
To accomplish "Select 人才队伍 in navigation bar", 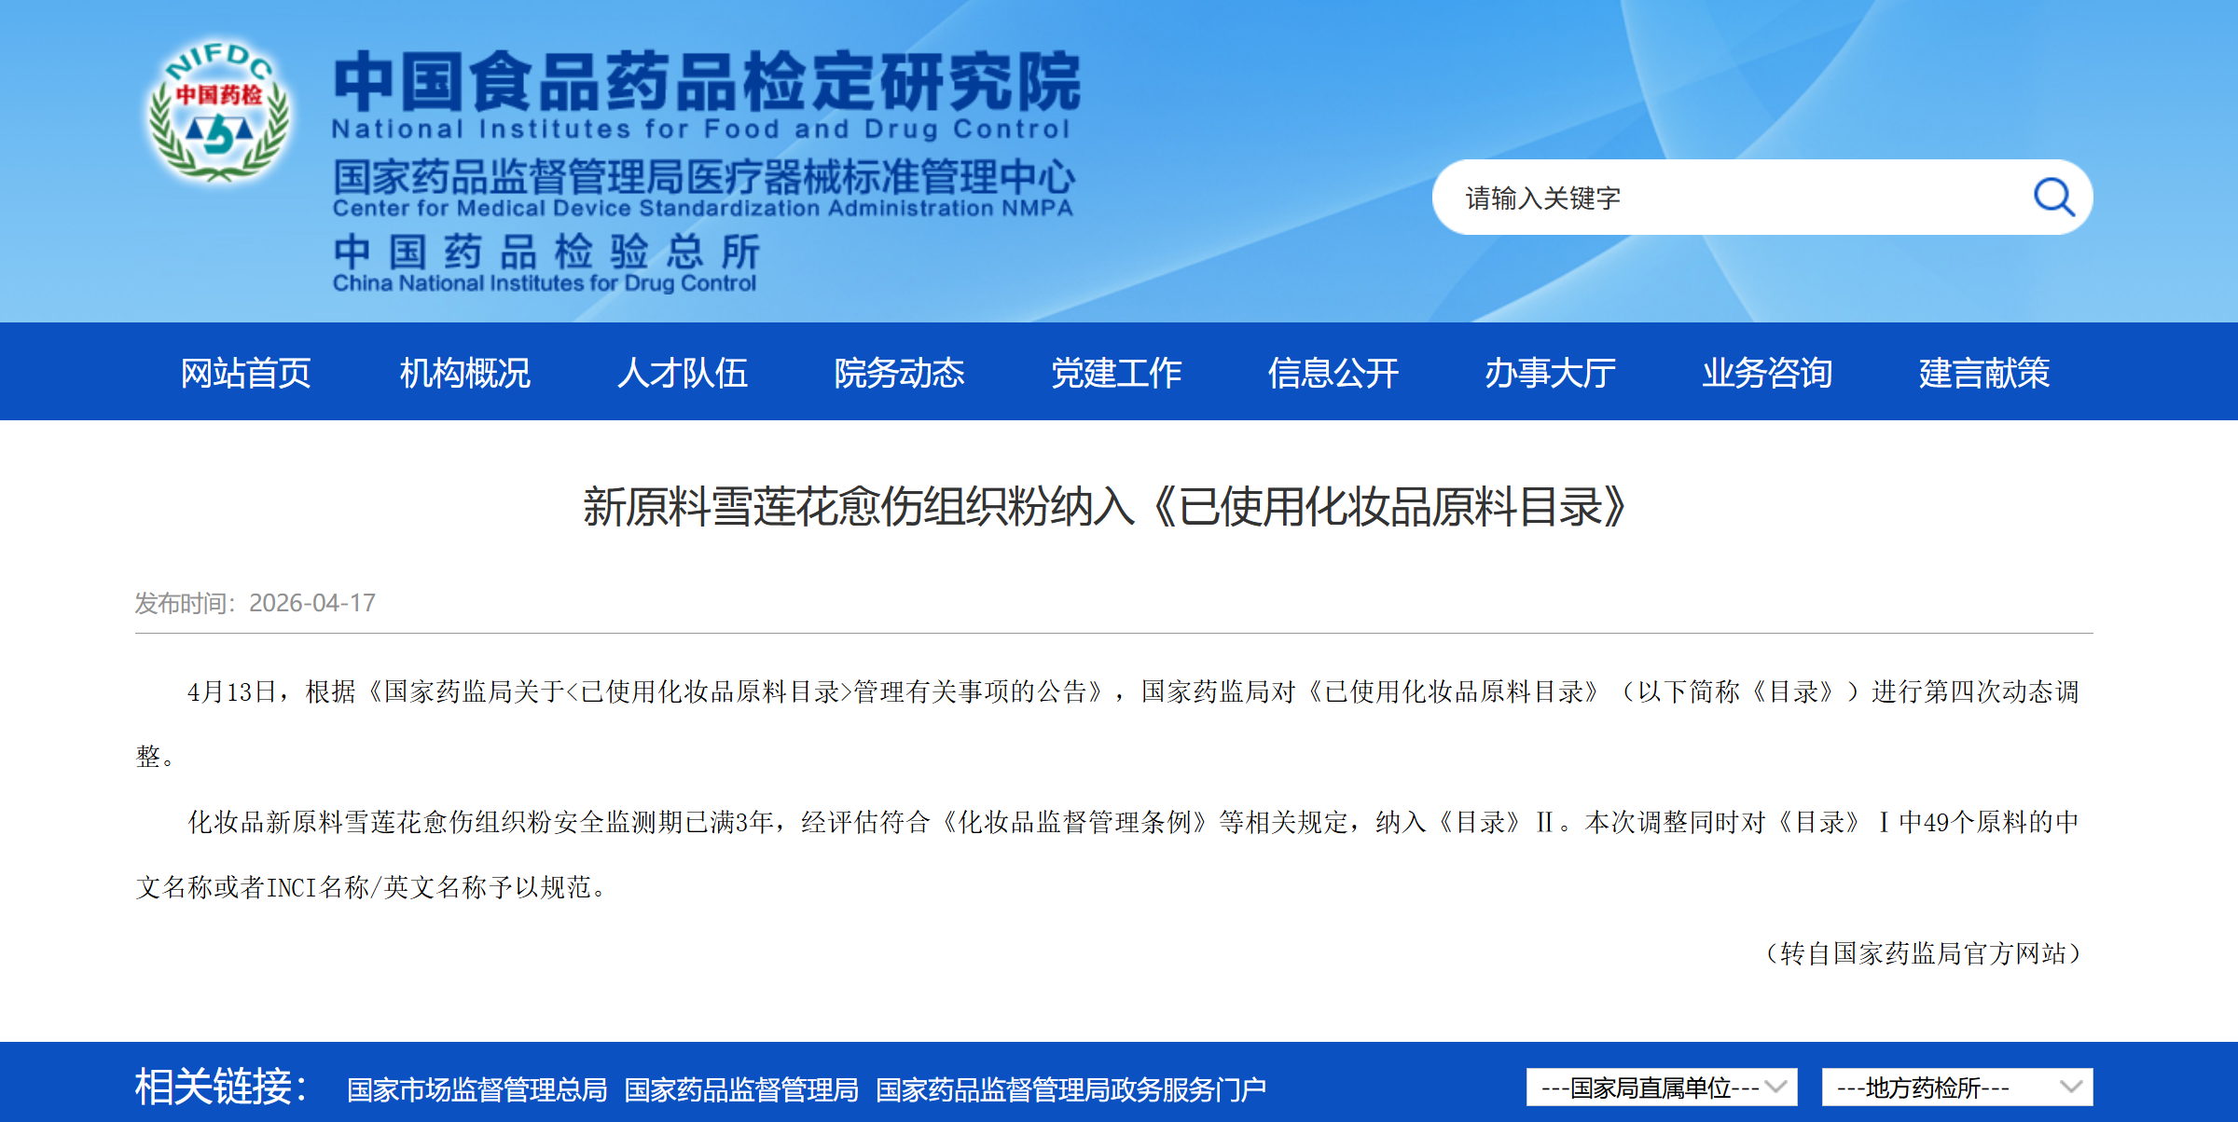I will click(x=682, y=373).
